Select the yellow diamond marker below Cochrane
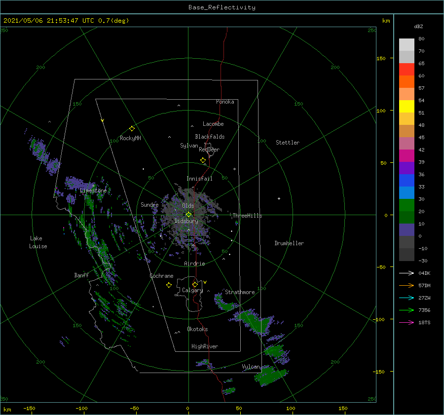 pyautogui.click(x=169, y=285)
